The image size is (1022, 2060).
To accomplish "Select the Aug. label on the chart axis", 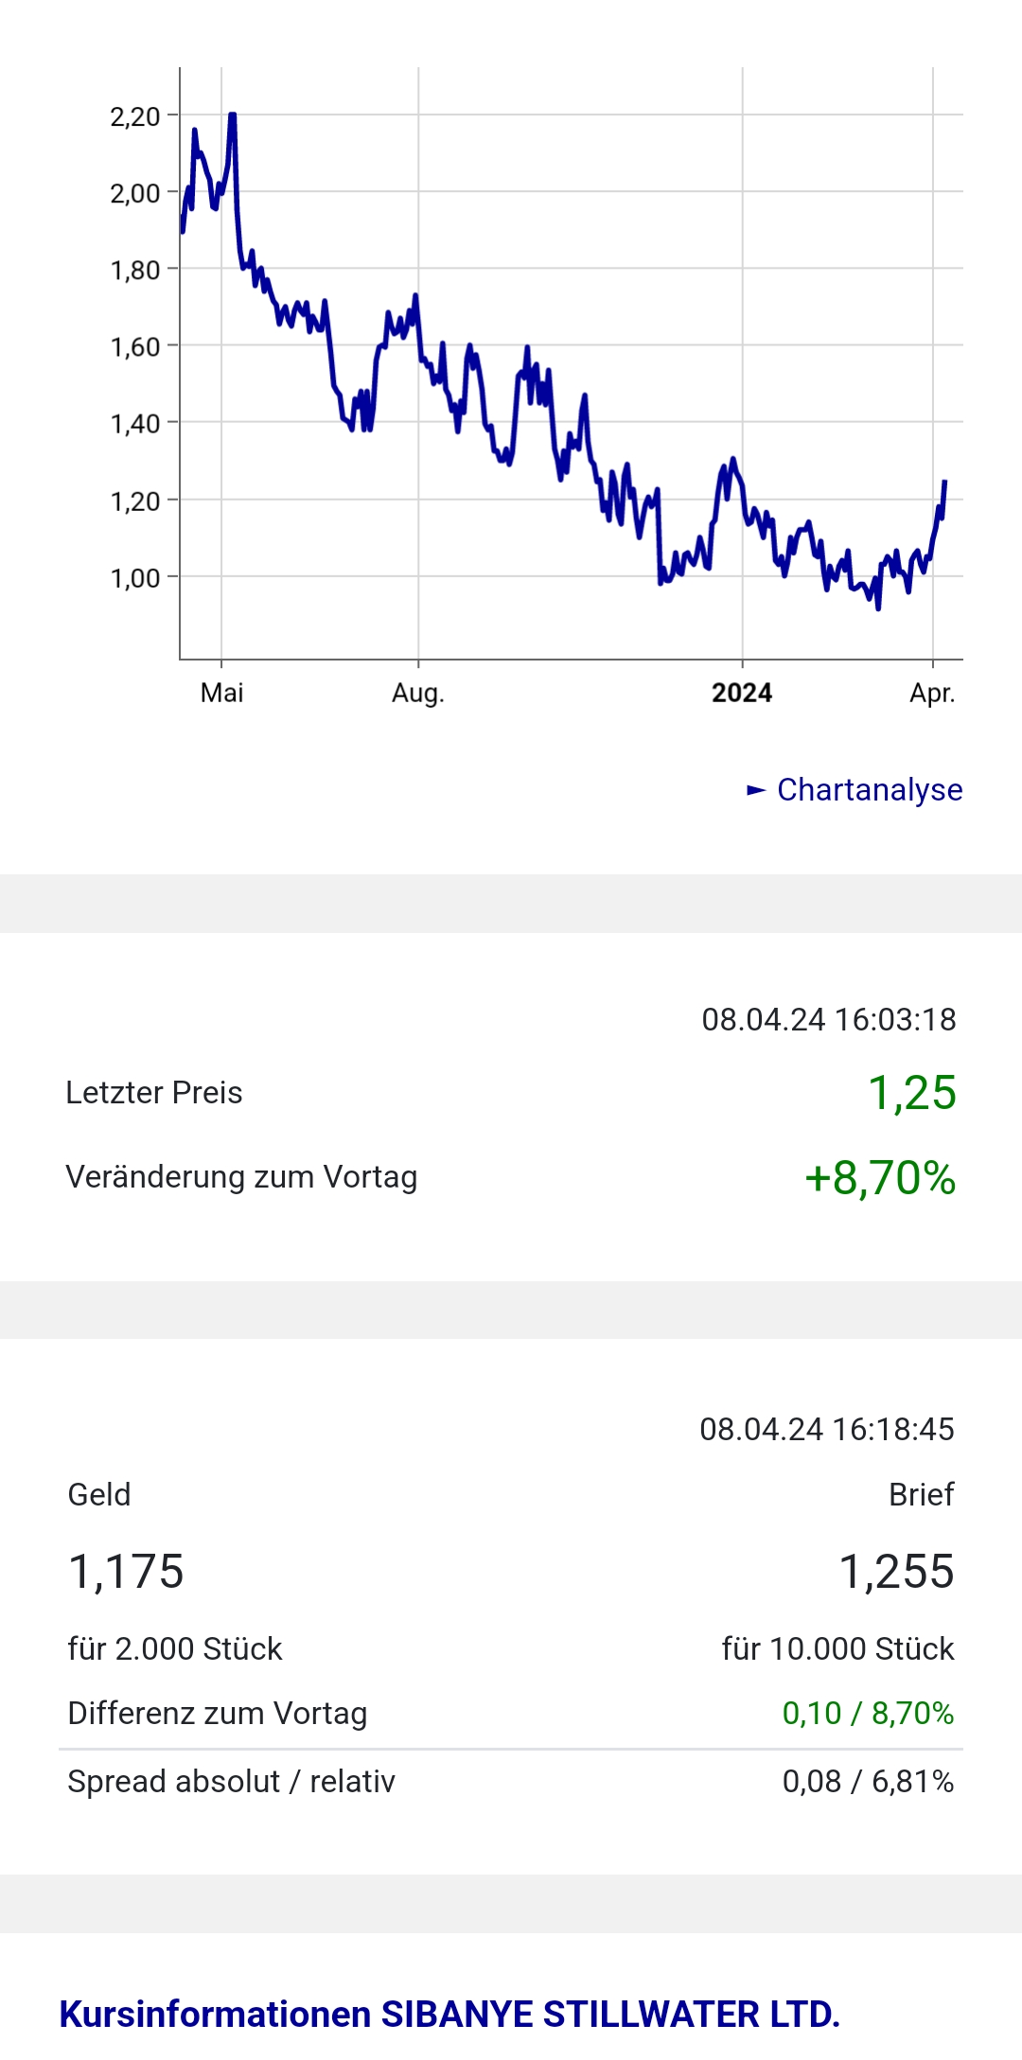I will coord(417,693).
